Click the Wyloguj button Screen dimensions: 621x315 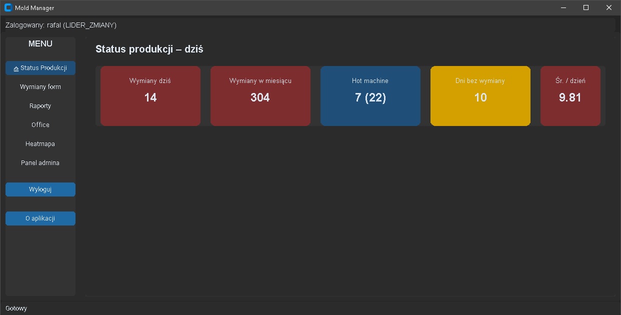[x=40, y=189]
